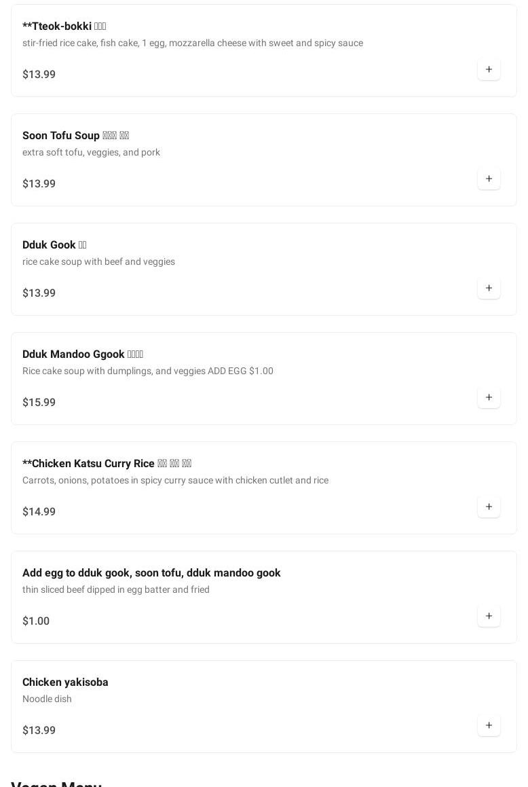
Task: Add Soon Tofu Soup with plus icon
Action: (x=489, y=179)
